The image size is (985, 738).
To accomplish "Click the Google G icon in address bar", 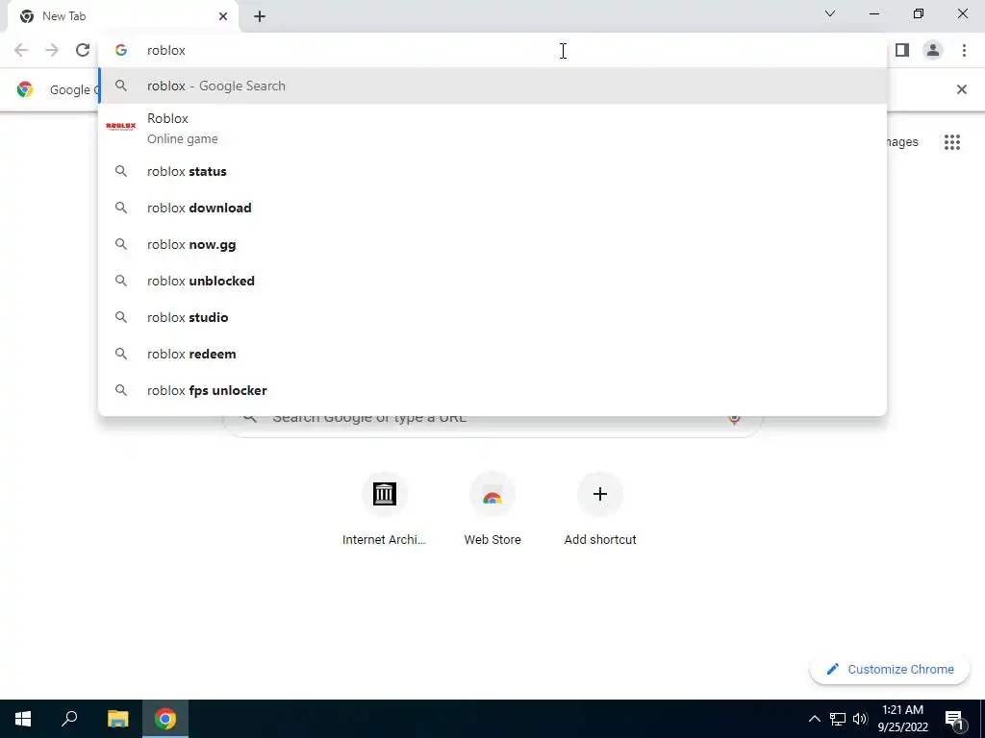I will (121, 50).
